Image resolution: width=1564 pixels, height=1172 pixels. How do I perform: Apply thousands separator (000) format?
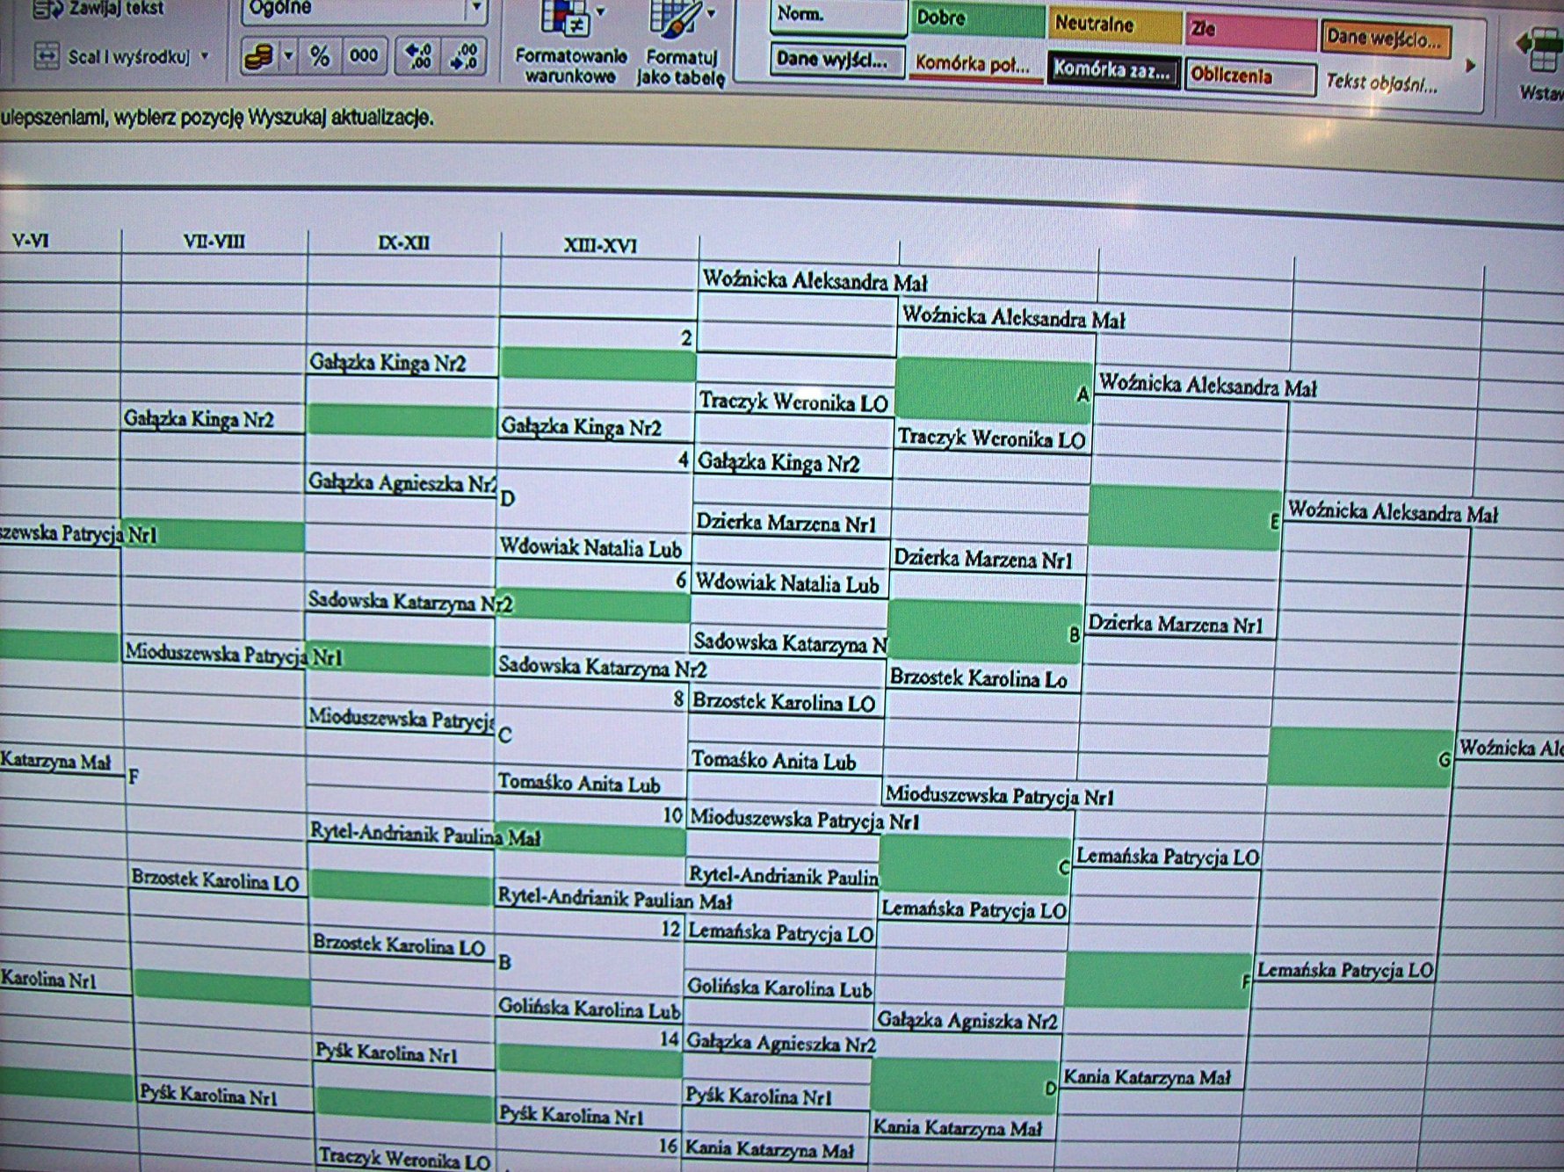364,57
